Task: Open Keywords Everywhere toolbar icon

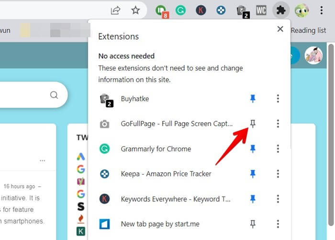Action: click(201, 10)
